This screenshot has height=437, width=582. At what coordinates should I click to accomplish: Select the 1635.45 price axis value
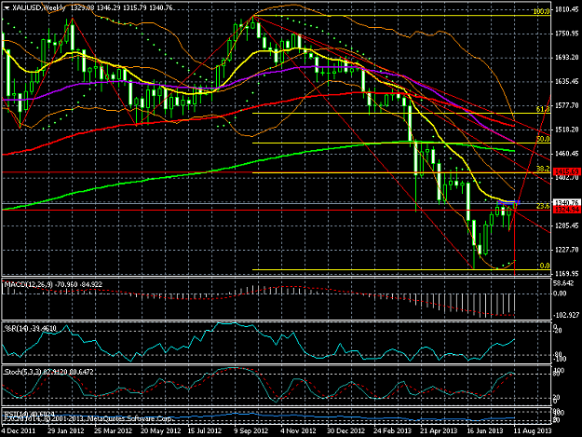567,81
